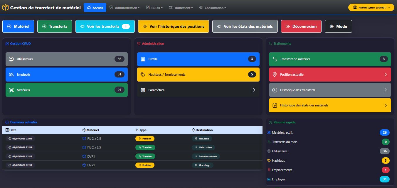This screenshot has width=397, height=188.
Task: Click the Matériel add button
Action: tap(18, 26)
